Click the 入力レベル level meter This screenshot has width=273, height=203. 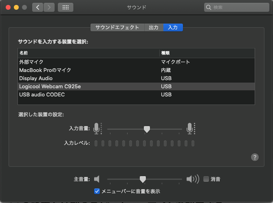click(x=144, y=144)
